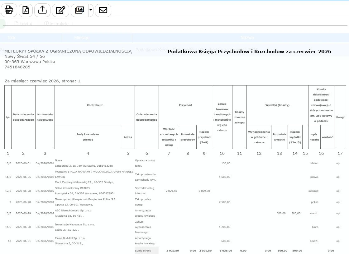Click the faded Edytuj button
Screen dimensions: 349x254
point(23,24)
